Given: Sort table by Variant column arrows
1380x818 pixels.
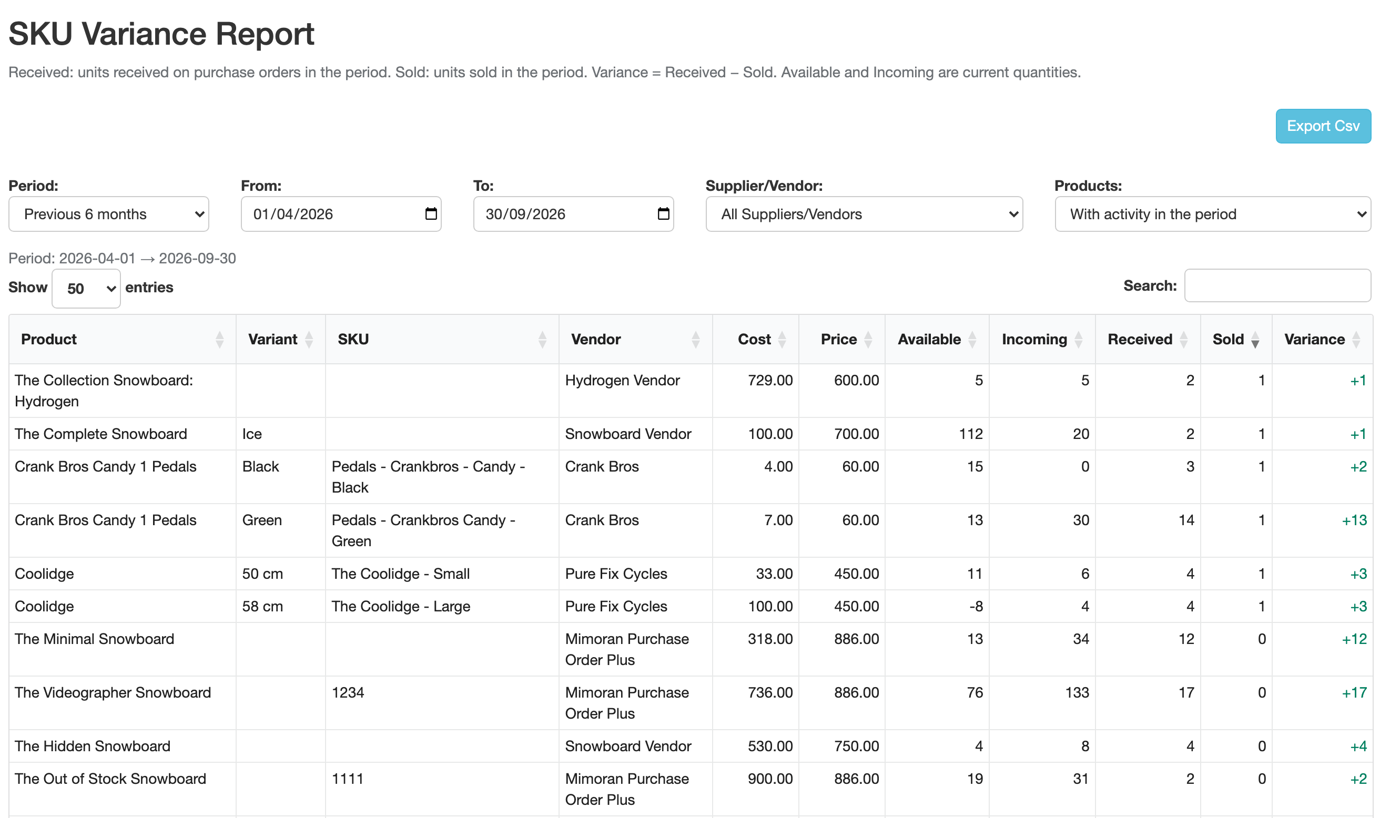Looking at the screenshot, I should coord(309,339).
